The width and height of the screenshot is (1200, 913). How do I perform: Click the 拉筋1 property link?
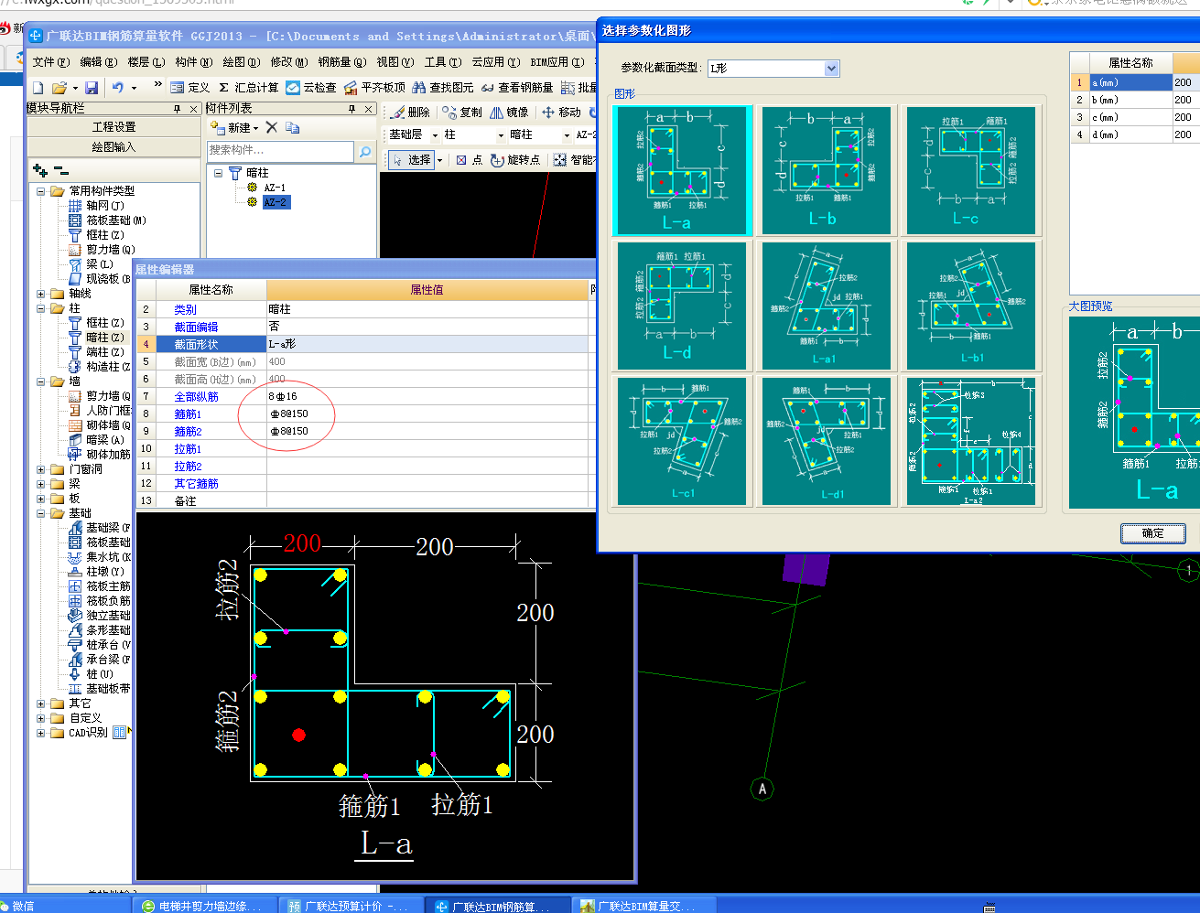coord(188,449)
